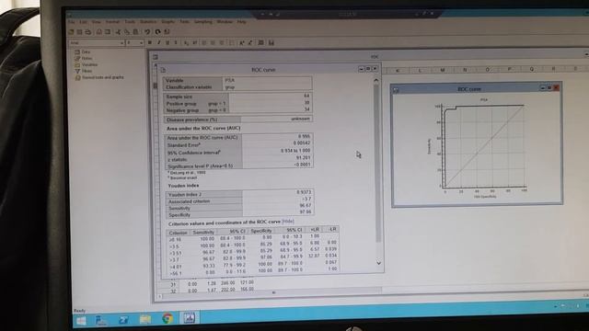
Task: Click the Undo arrow toolbar icon
Action: coord(147,32)
